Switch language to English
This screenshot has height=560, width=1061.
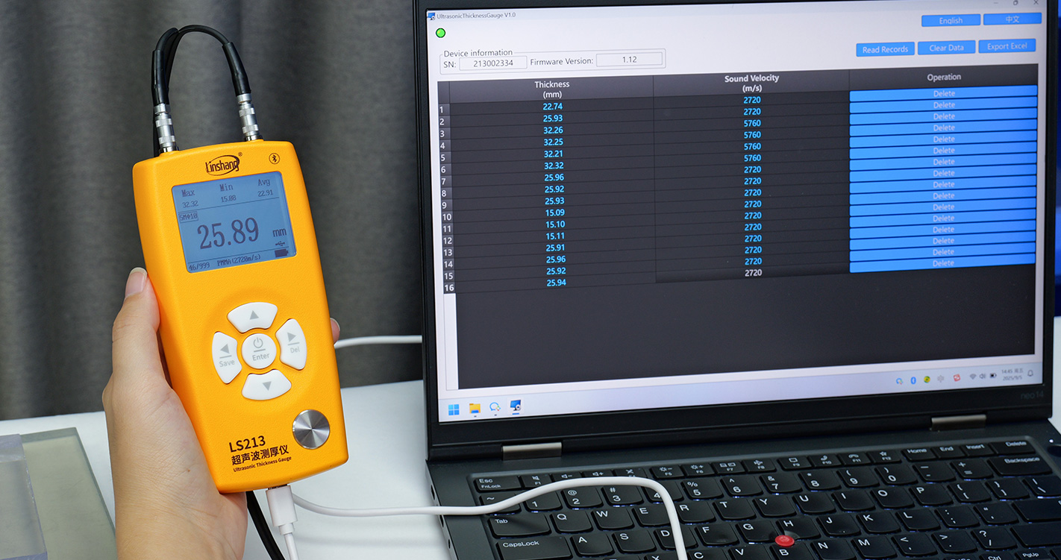[x=950, y=20]
